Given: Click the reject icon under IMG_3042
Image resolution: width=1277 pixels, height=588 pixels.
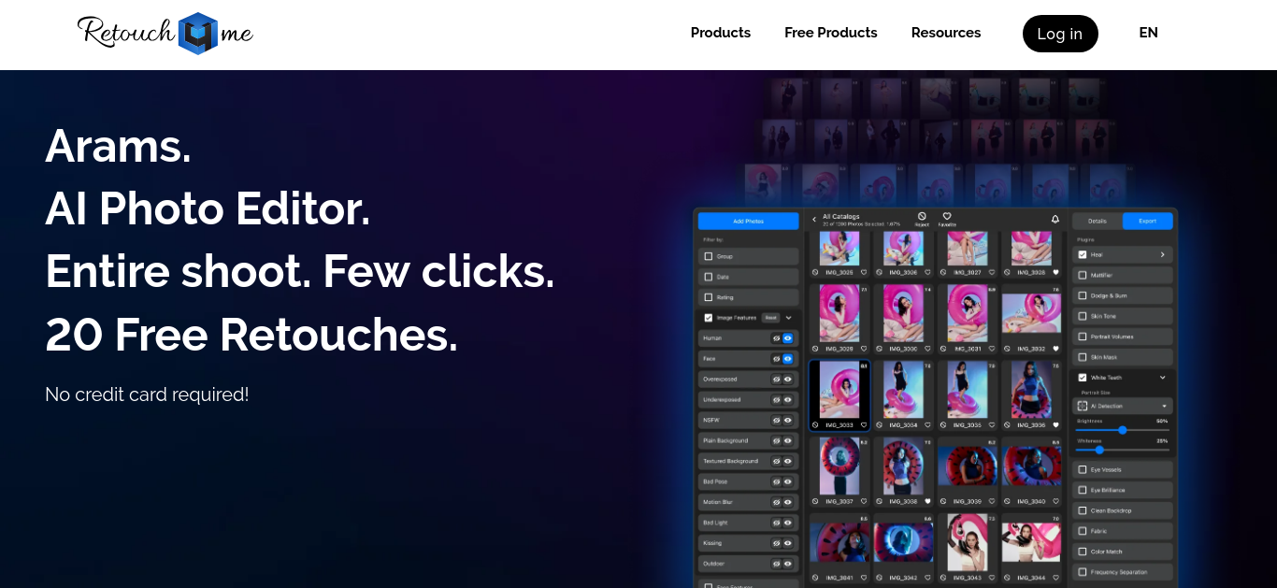Looking at the screenshot, I should click(x=880, y=578).
